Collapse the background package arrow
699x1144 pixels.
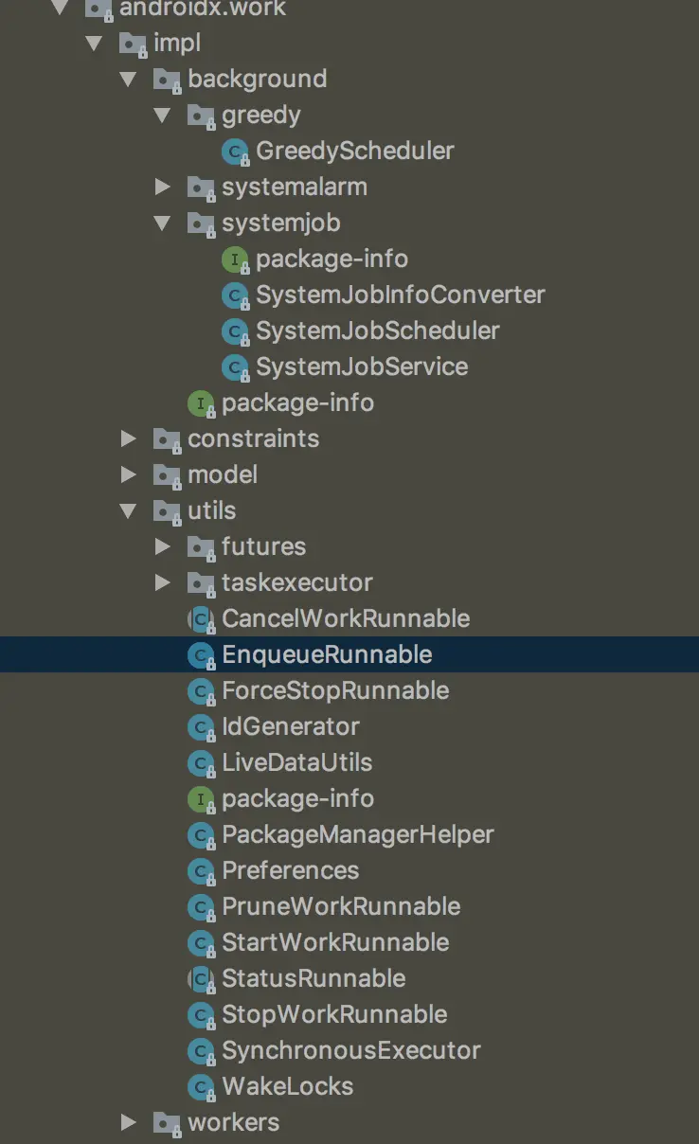pyautogui.click(x=129, y=80)
